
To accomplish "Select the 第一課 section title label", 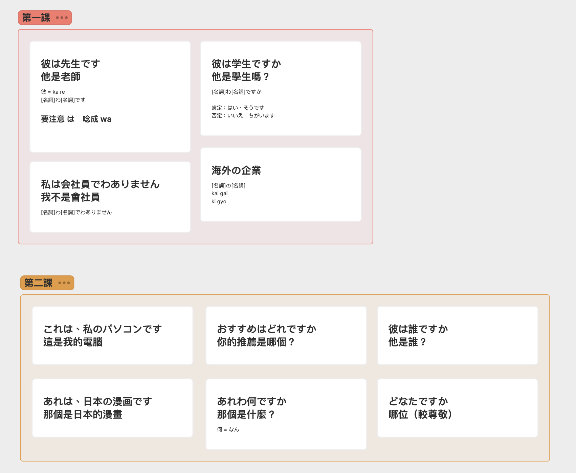I will point(36,18).
